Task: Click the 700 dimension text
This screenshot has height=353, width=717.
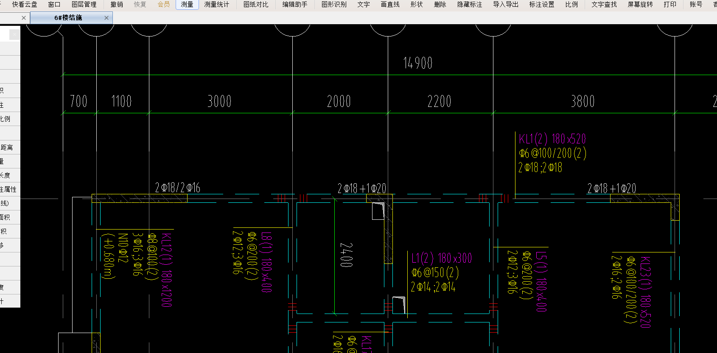Action: coord(78,101)
